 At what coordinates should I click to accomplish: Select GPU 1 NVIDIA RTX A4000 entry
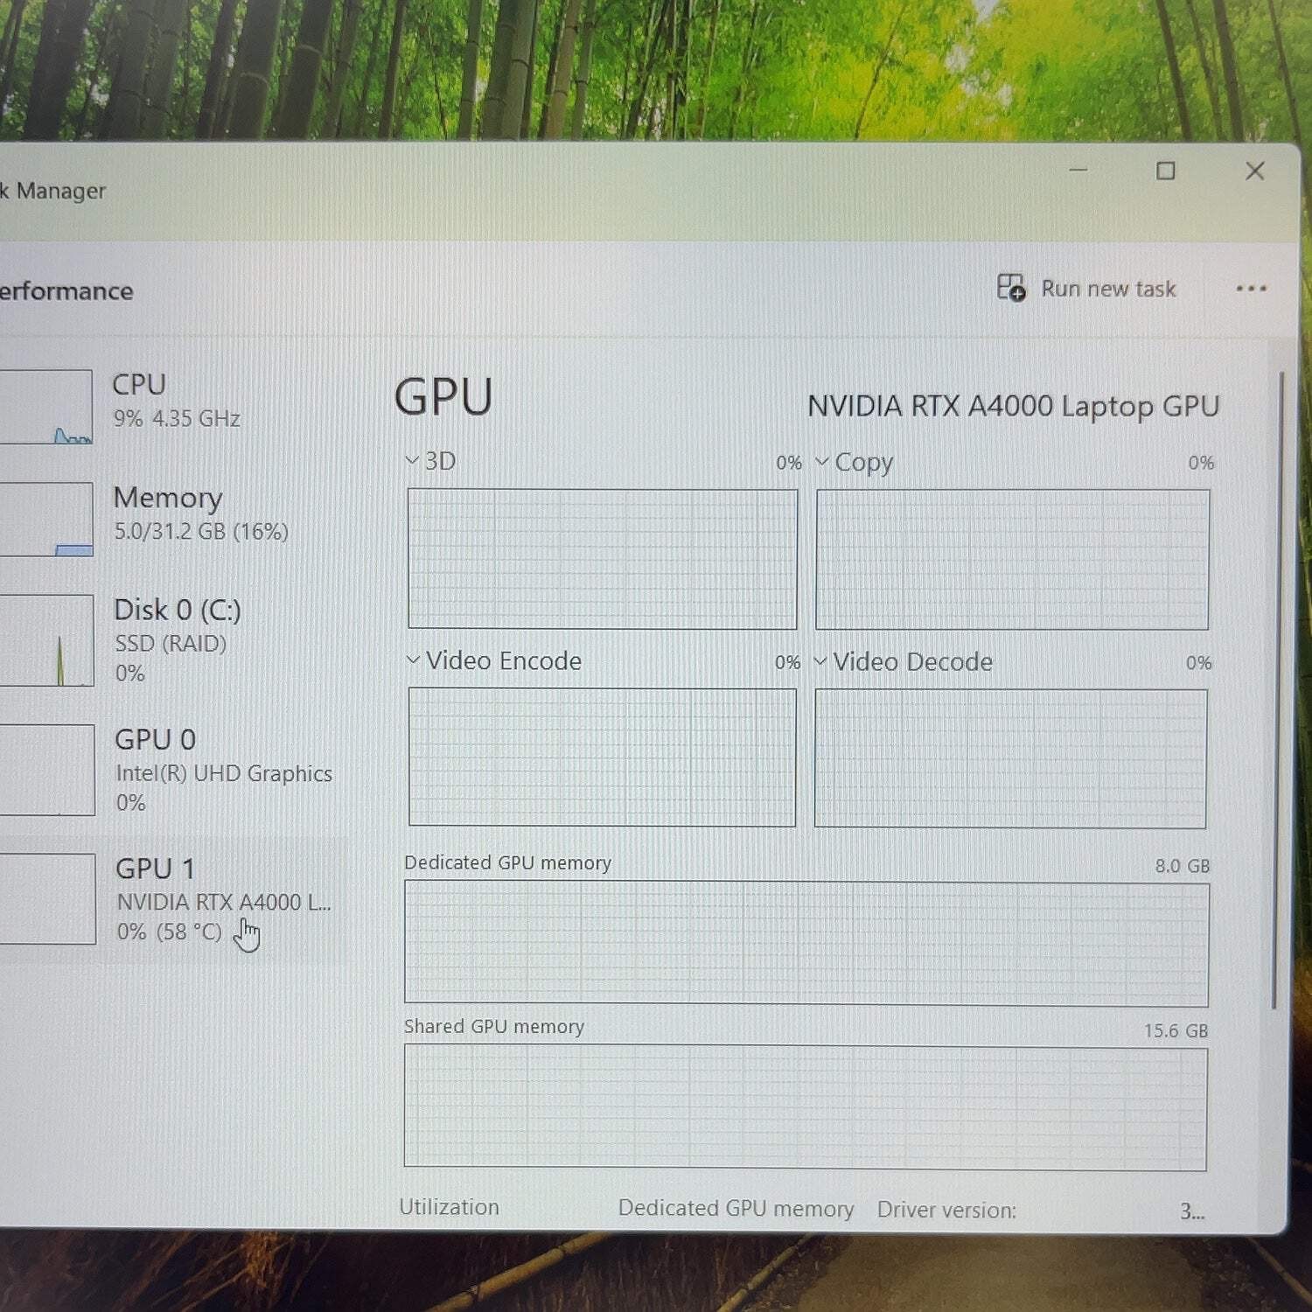(x=173, y=899)
